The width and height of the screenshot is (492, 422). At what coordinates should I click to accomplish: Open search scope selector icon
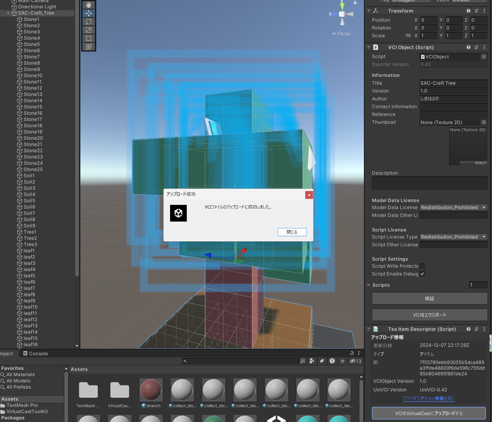303,361
